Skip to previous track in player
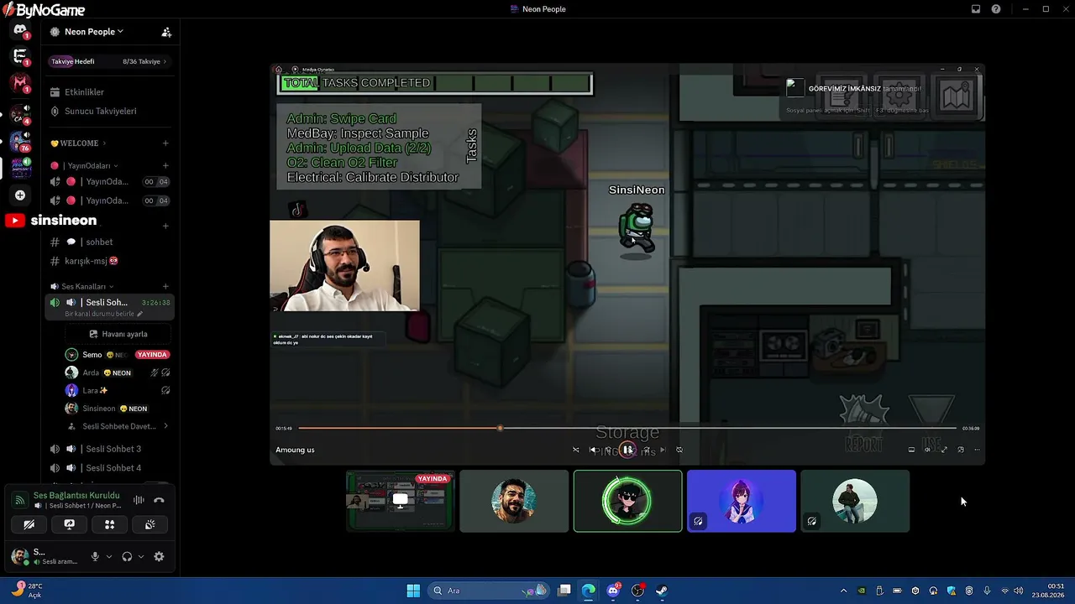Viewport: 1075px width, 604px height. (x=593, y=450)
